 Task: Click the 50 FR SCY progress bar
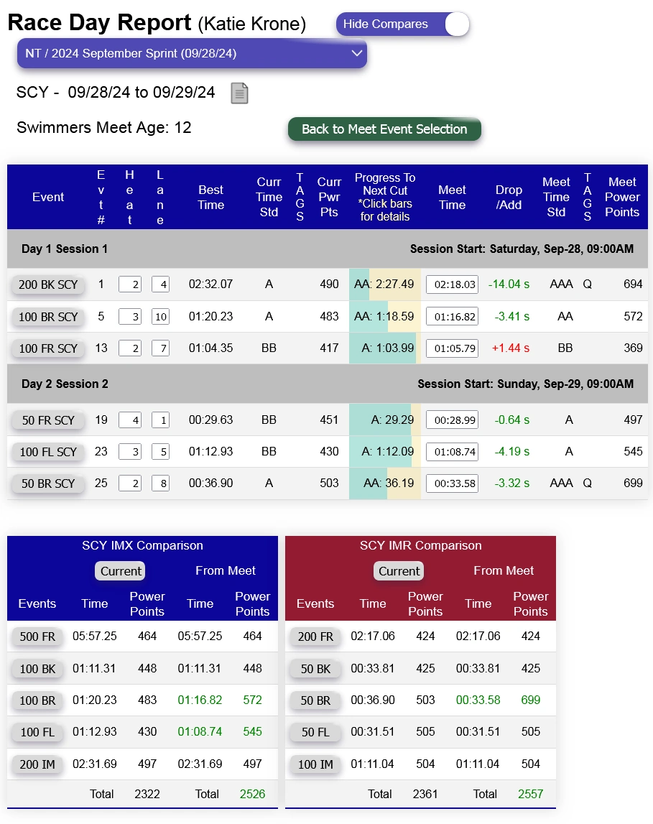384,420
